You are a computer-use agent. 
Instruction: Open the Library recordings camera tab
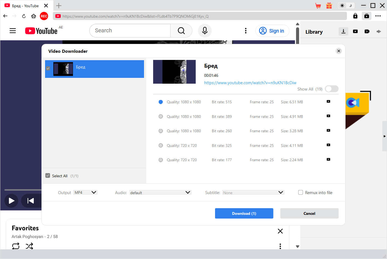(x=367, y=31)
